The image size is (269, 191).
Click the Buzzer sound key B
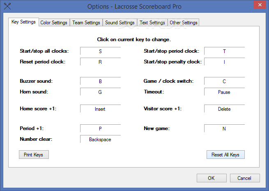(x=100, y=81)
